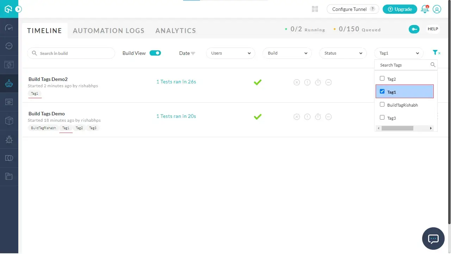
Task: Expand the Users dropdown
Action: pos(231,53)
